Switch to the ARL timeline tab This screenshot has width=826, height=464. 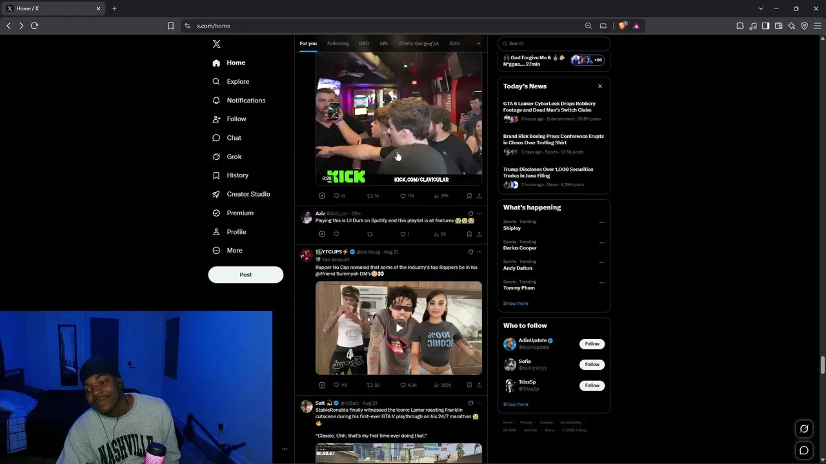[384, 44]
